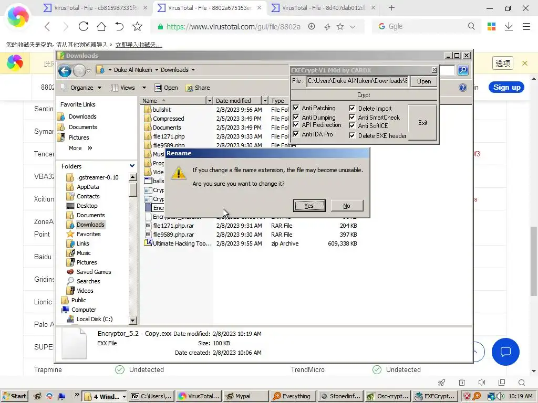
Task: Click the Exit button in EXECrypt
Action: tap(422, 122)
